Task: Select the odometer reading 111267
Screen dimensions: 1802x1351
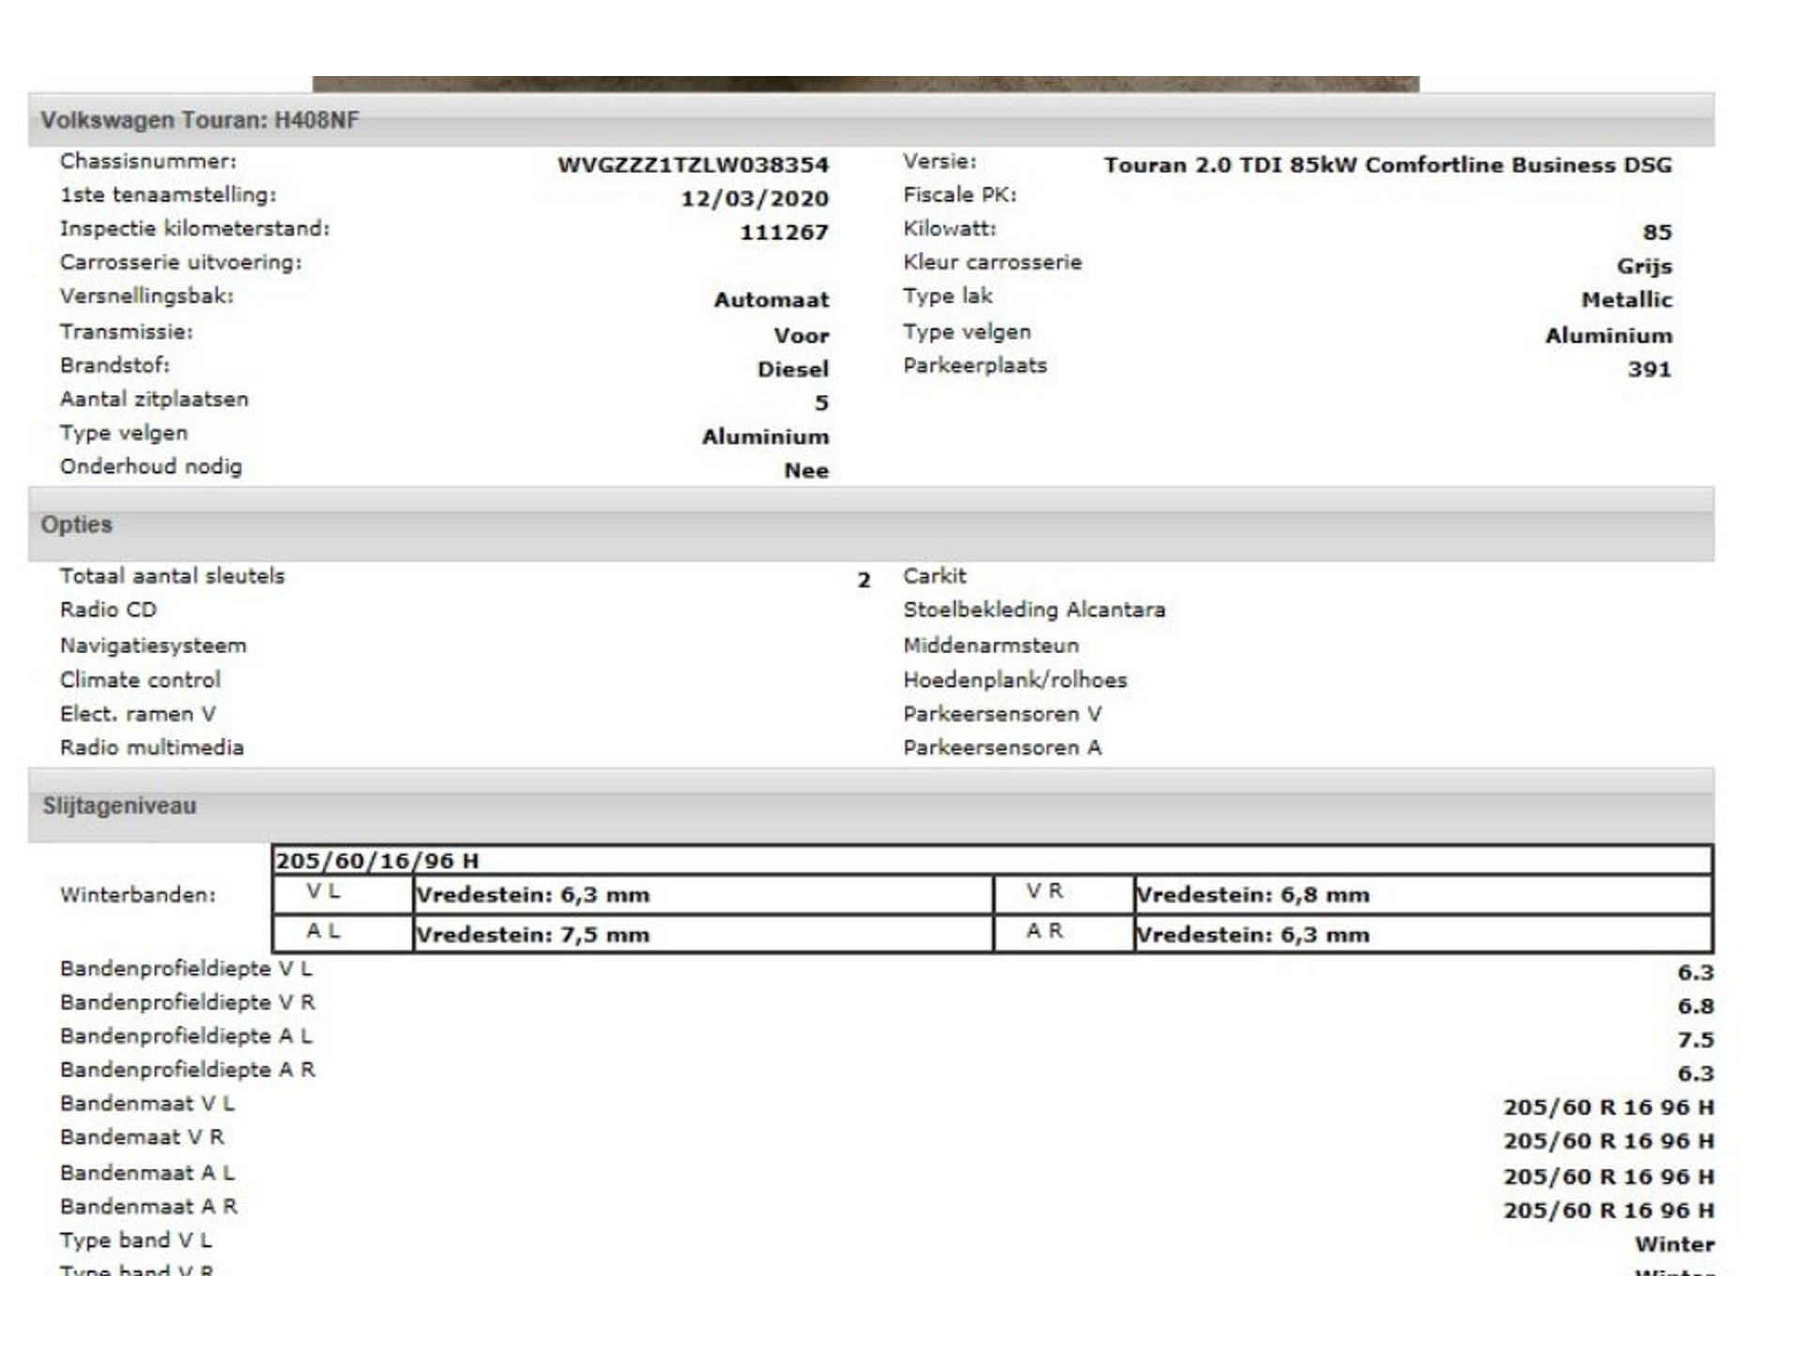Action: click(x=784, y=233)
